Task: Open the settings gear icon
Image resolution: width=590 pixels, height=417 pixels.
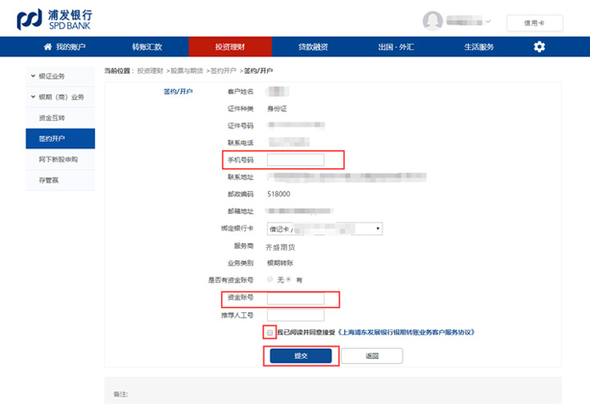Action: tap(538, 47)
